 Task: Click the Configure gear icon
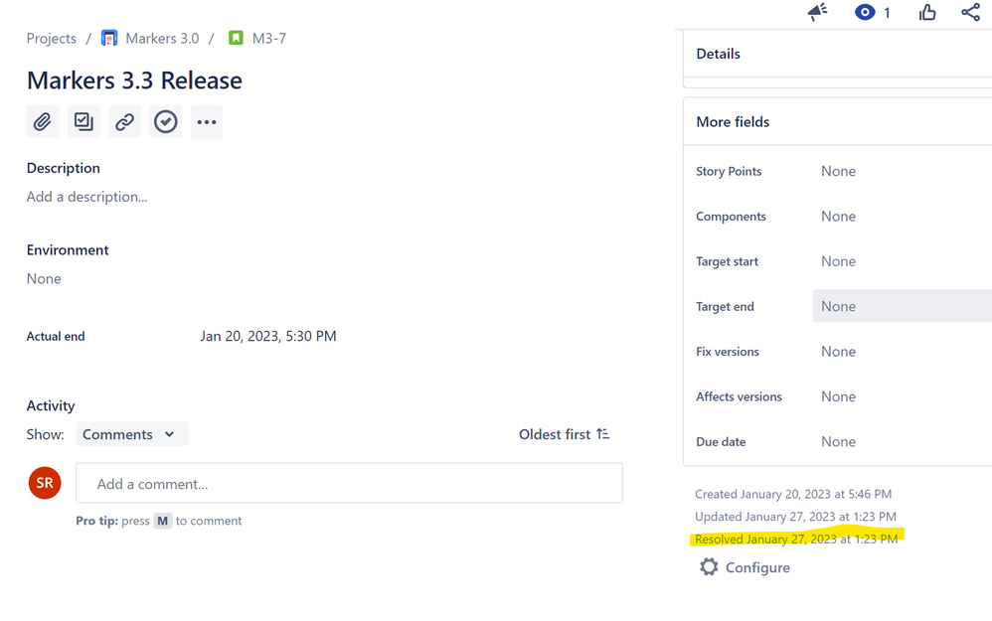708,566
